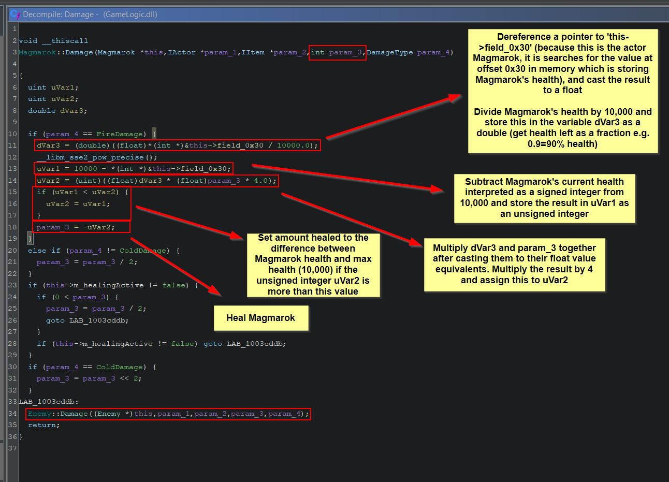Click line number 37 in the gutter
669x482 pixels.
(13, 448)
